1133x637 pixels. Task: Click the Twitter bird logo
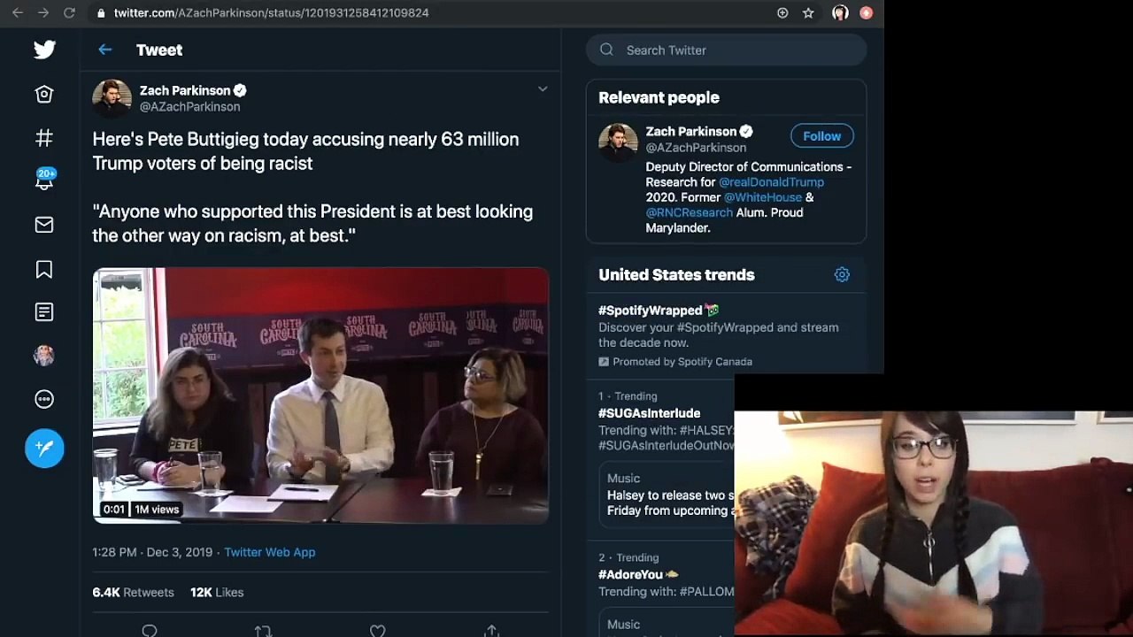(x=44, y=50)
